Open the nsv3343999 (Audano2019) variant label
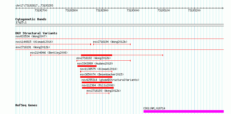231x114 pixels. [x=95, y=63]
